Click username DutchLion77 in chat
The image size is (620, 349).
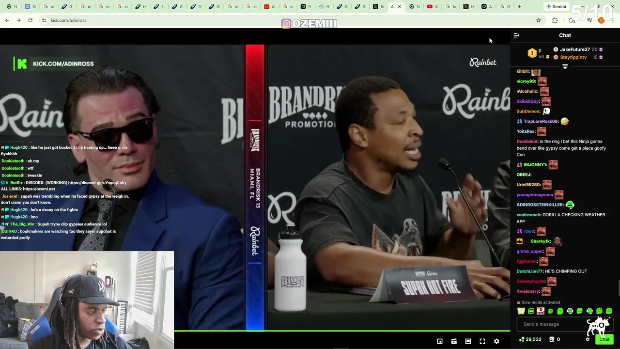529,271
